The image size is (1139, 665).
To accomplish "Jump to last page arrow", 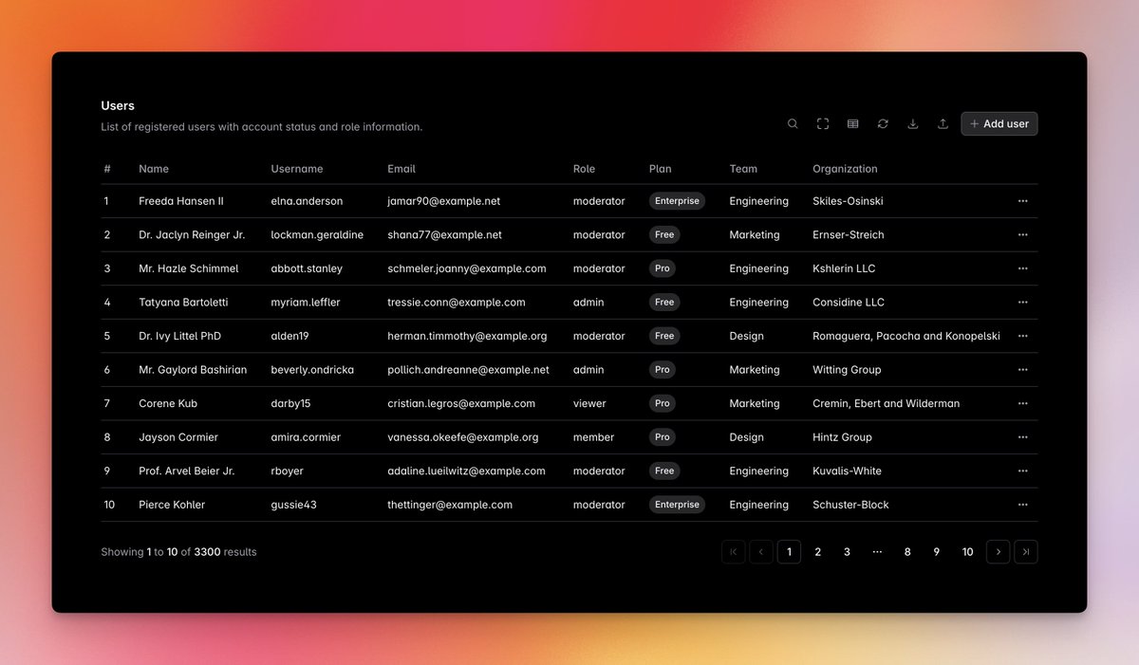I will 1026,552.
